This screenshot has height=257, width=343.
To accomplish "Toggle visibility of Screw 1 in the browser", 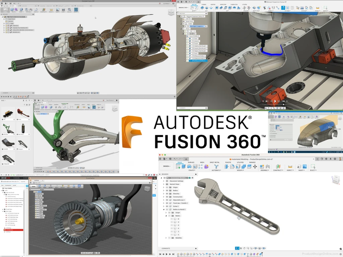I will click(x=167, y=206).
